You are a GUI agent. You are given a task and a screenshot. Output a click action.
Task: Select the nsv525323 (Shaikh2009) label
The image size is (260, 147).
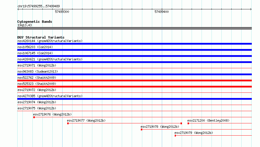[37, 84]
